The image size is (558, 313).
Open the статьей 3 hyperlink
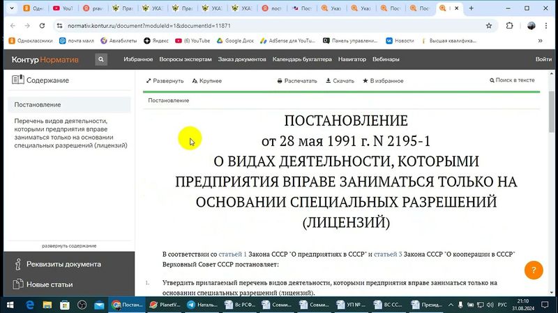[x=388, y=254]
